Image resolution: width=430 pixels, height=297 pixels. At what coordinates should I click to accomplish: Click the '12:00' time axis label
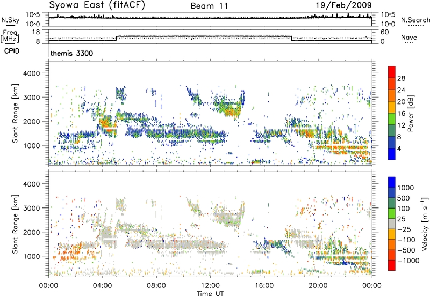210,286
